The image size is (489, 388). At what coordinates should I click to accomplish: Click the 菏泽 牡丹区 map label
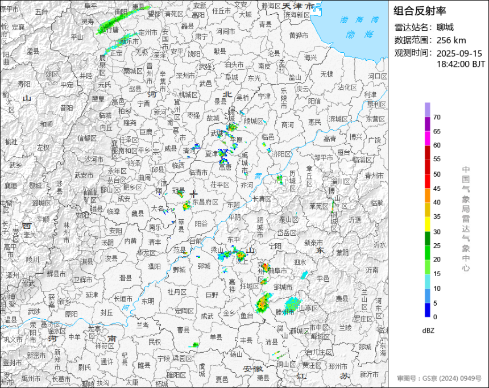[177, 291]
